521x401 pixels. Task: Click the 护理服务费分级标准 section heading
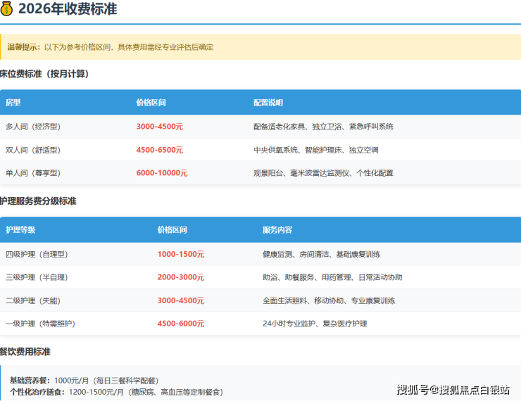(x=39, y=201)
